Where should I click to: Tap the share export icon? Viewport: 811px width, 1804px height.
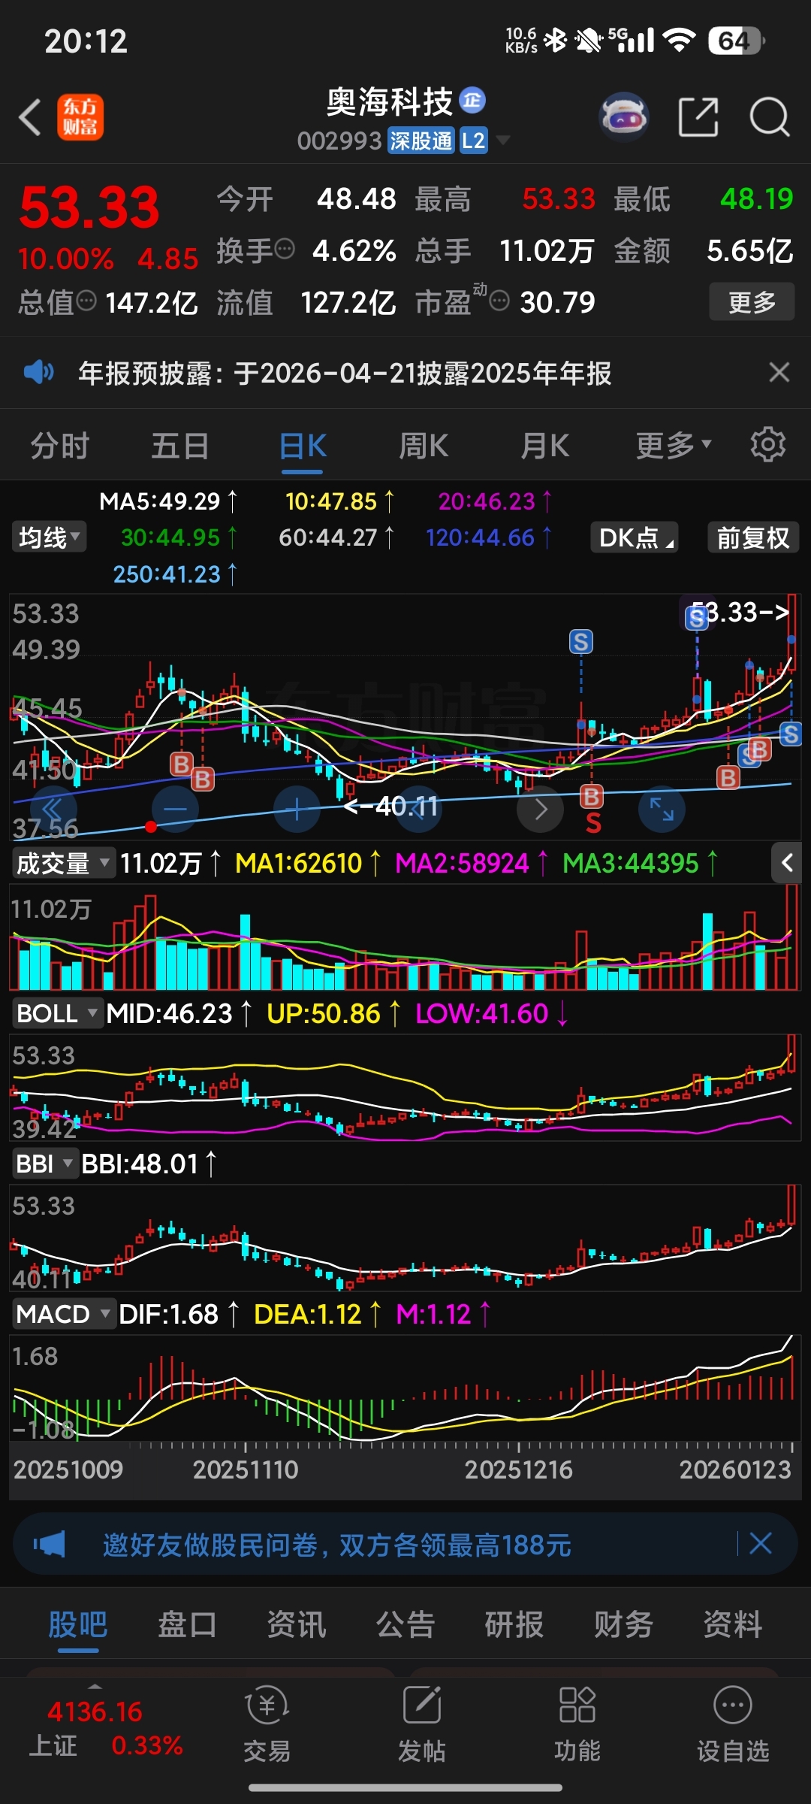pos(698,117)
